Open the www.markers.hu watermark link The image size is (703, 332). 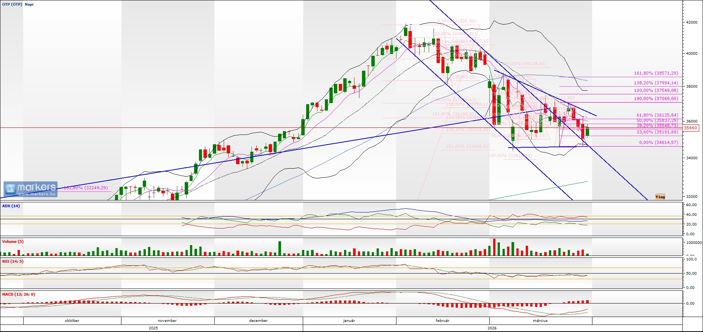pos(37,194)
